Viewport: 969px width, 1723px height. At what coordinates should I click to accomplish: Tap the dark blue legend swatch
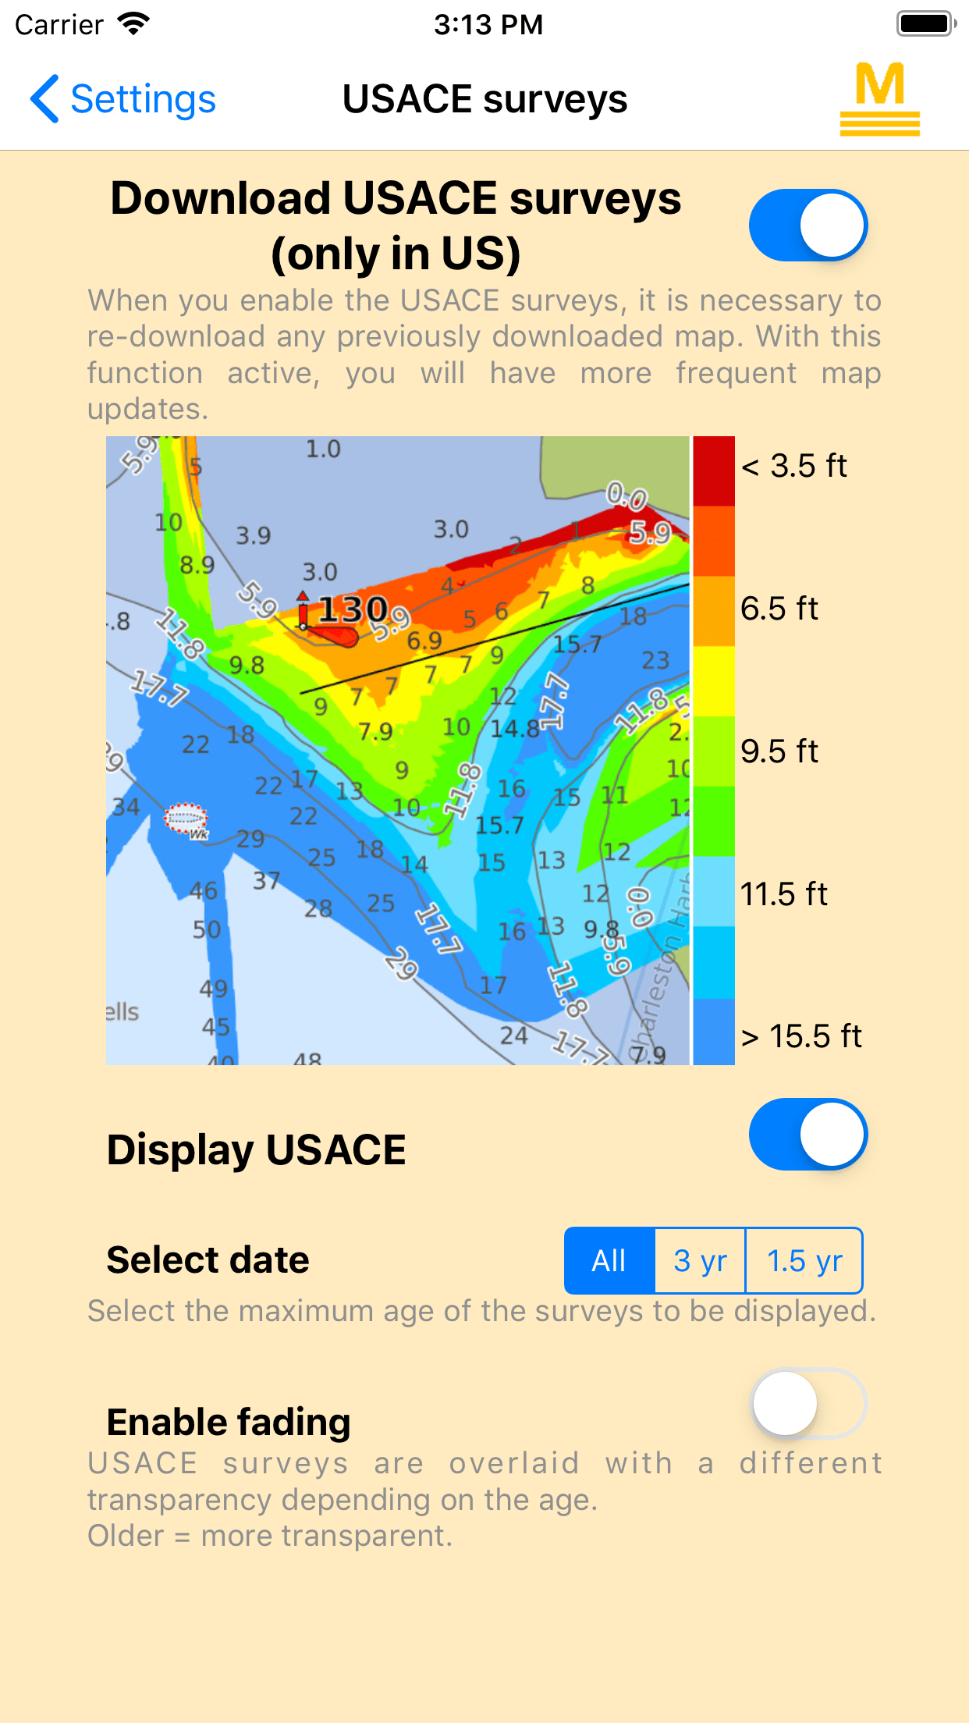click(x=714, y=1032)
